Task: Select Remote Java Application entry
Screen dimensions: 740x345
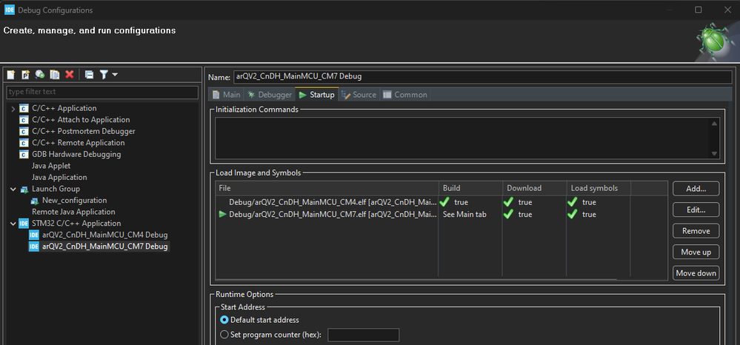Action: [73, 212]
